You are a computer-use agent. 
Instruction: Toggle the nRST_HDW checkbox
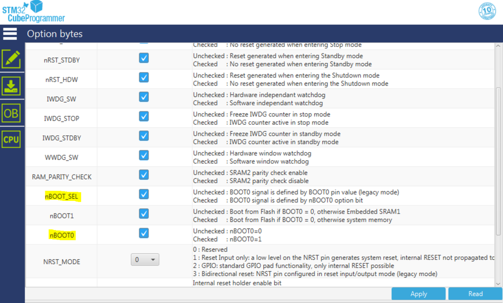pyautogui.click(x=143, y=78)
